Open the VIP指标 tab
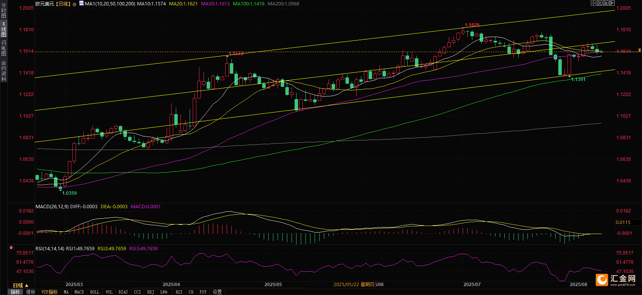The image size is (642, 295). (x=49, y=292)
